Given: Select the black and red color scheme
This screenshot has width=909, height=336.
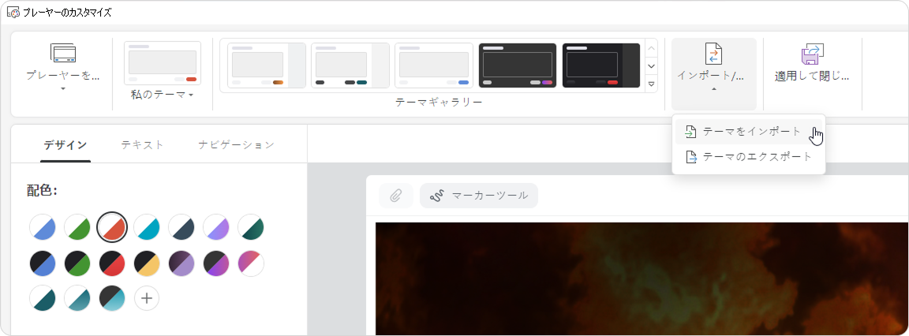Looking at the screenshot, I should pyautogui.click(x=112, y=263).
